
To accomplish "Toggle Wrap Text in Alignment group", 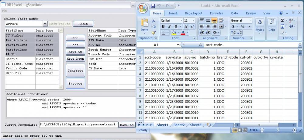I will pos(221,20).
